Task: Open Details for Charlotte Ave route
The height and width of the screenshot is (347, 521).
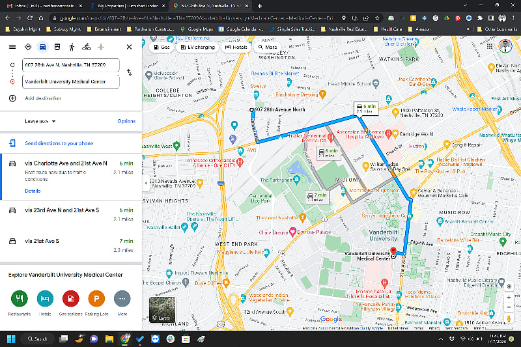Action: click(33, 191)
